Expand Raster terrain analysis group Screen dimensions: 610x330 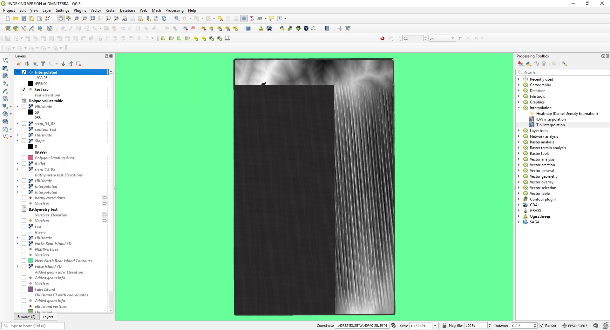coord(519,148)
